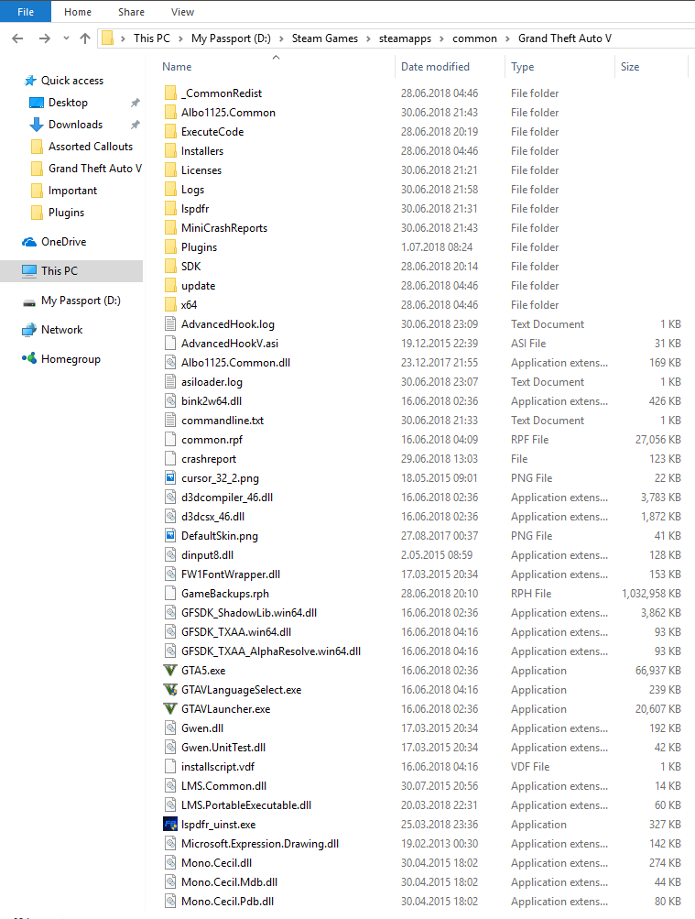Select the cursor_32_2.png image icon
695x919 pixels.
click(170, 477)
